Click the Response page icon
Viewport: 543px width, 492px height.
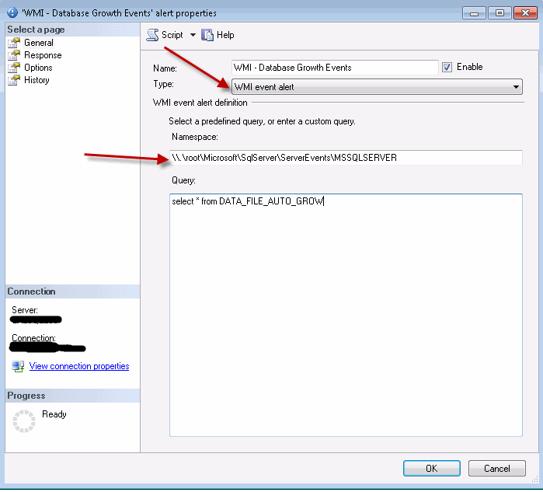point(14,55)
